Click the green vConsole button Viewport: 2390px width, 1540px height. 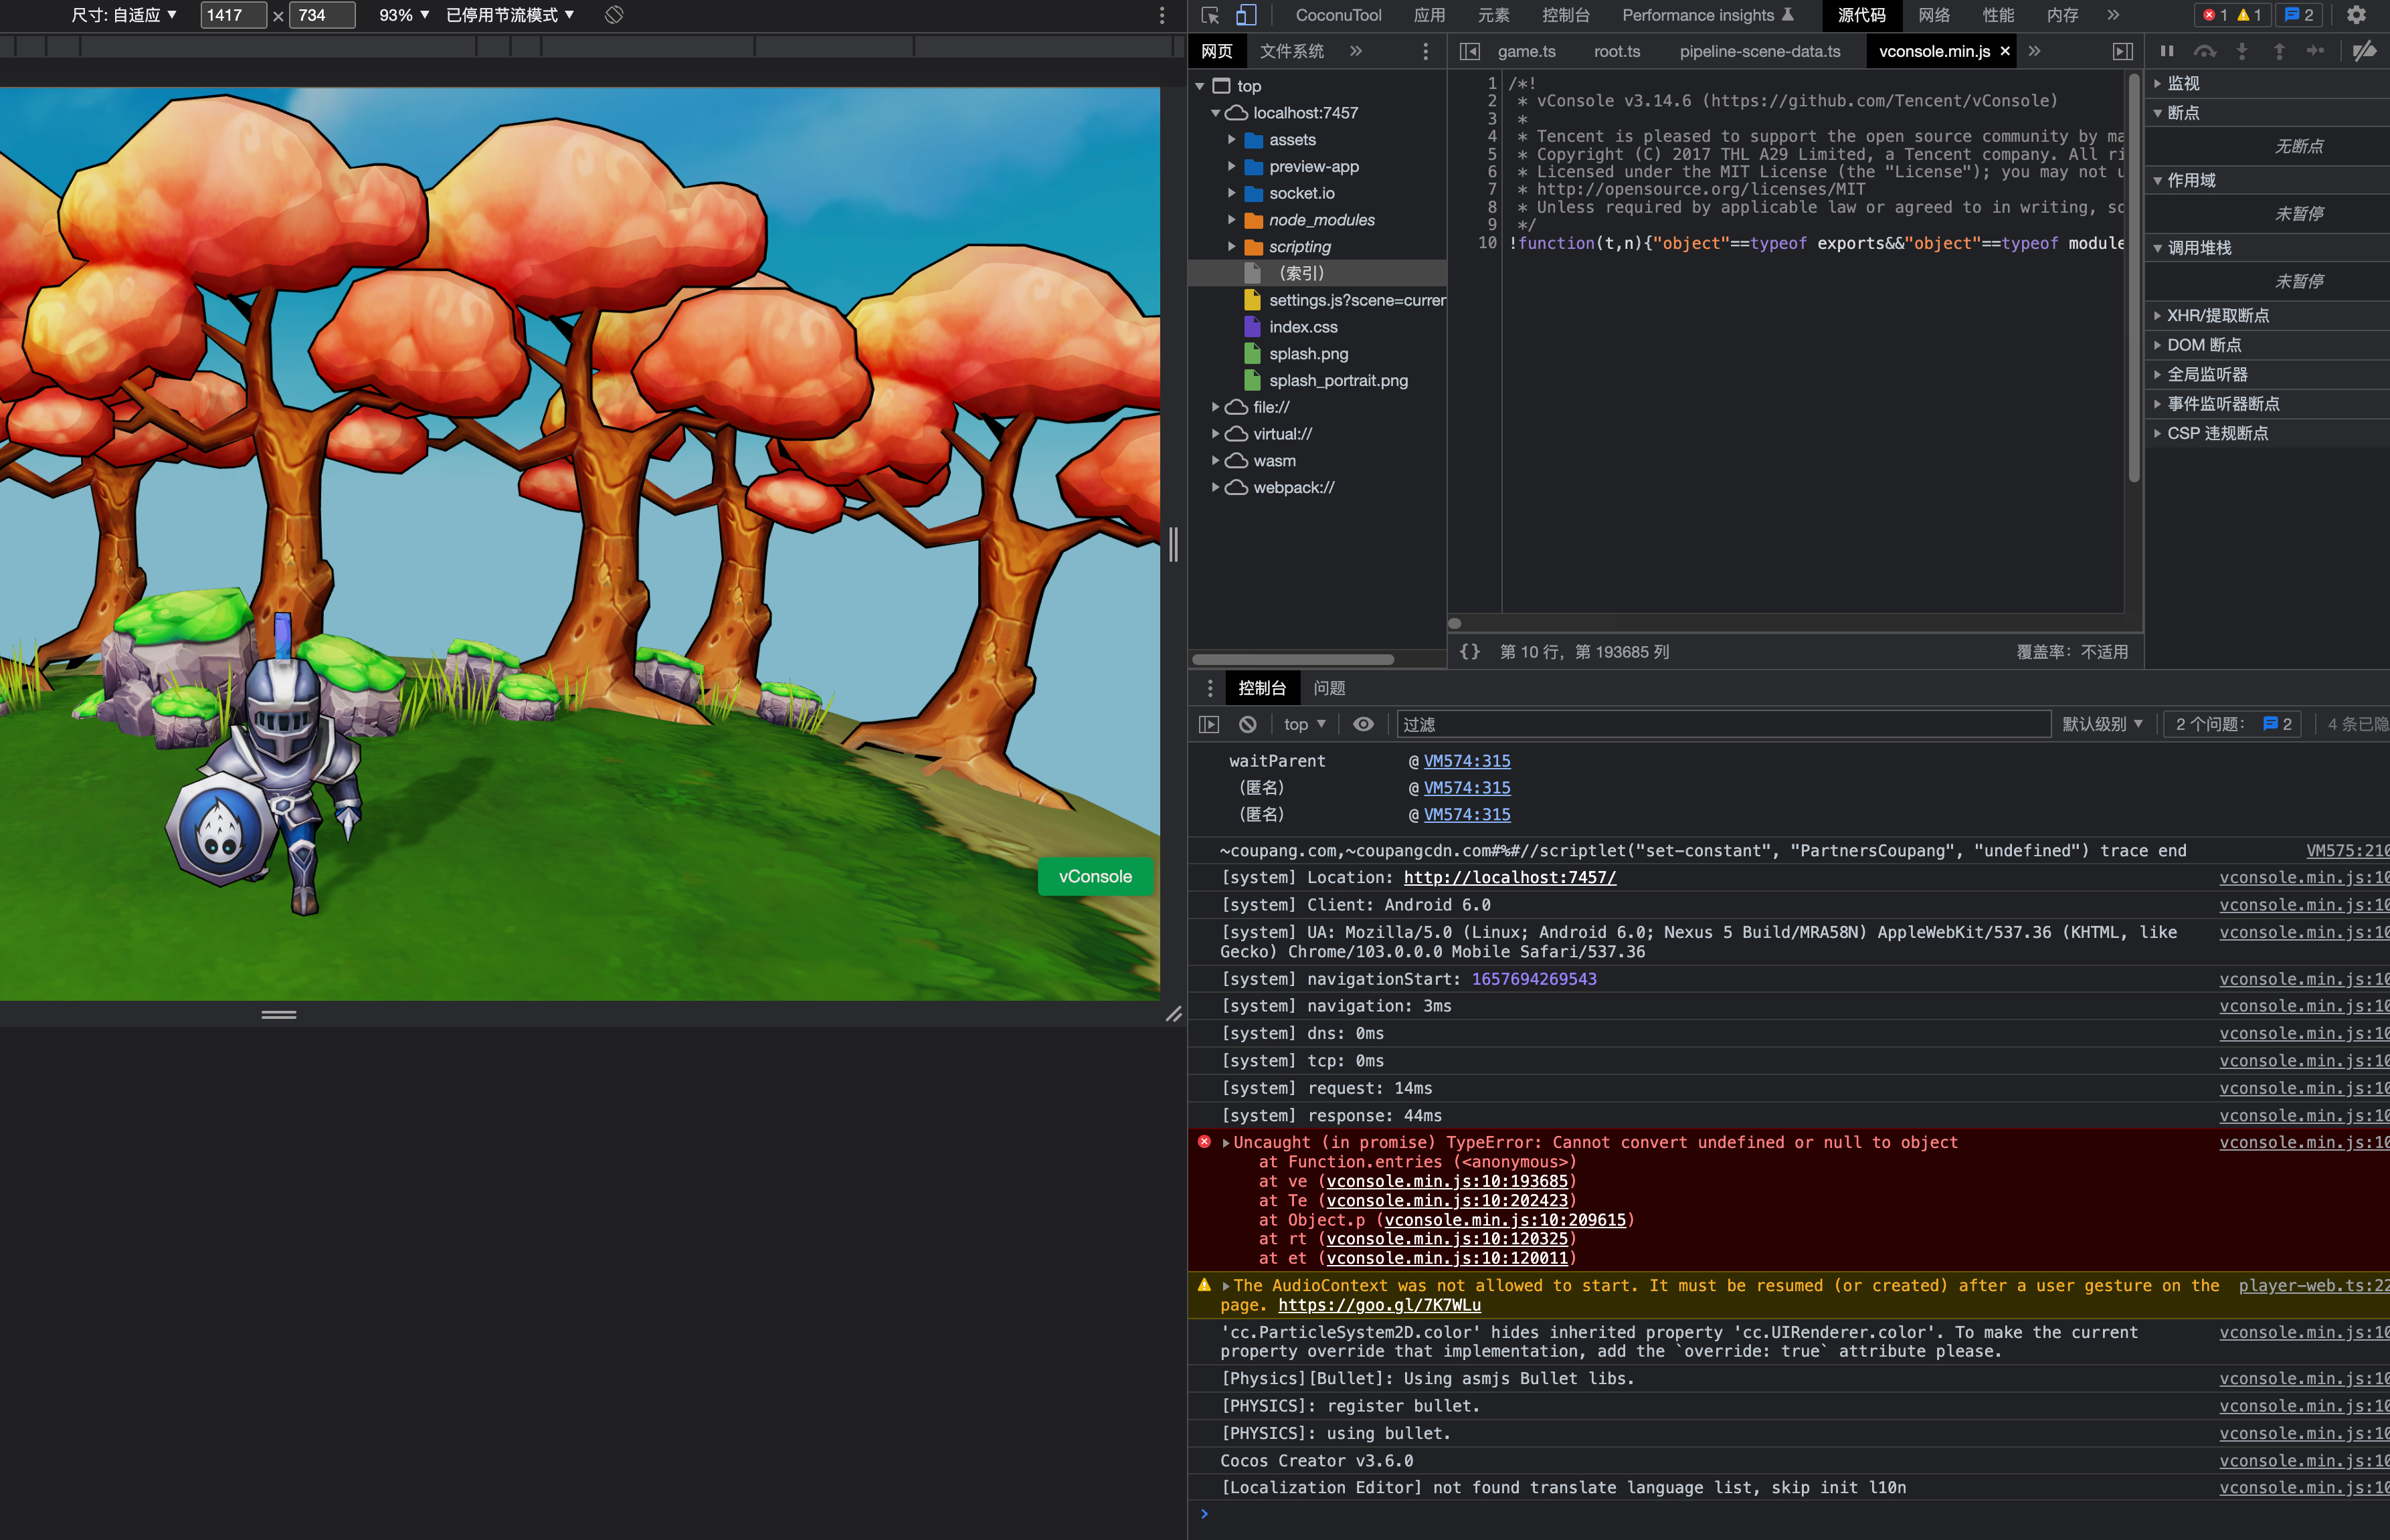1095,876
